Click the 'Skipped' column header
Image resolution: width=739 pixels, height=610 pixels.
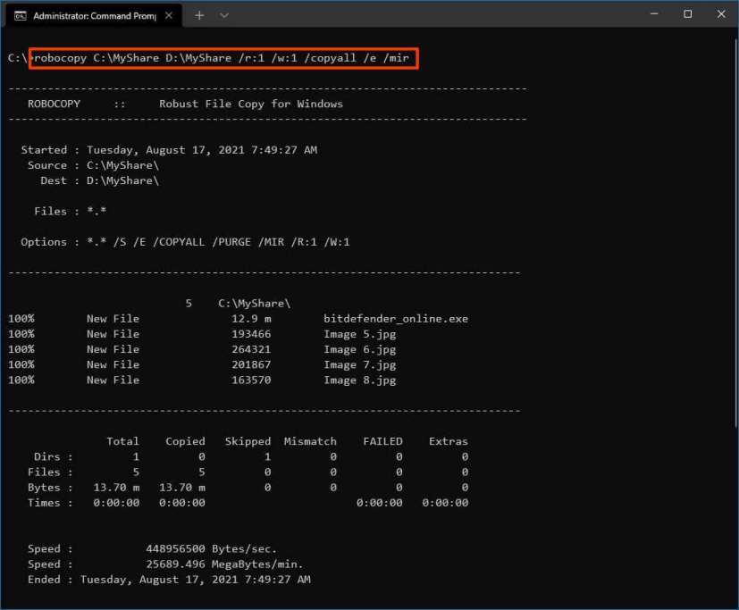point(248,441)
